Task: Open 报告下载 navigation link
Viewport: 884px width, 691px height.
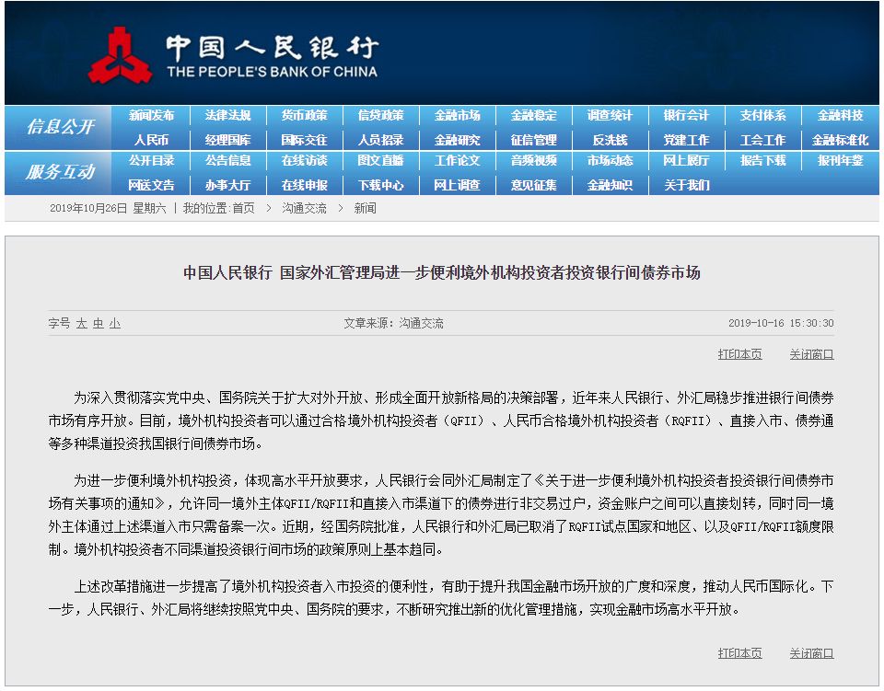Action: 762,160
